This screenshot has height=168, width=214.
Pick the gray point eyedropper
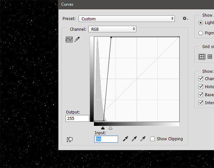(134, 139)
